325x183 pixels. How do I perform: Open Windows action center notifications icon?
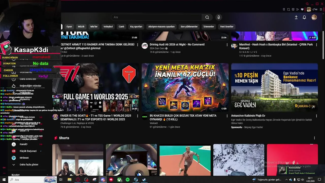point(319,180)
